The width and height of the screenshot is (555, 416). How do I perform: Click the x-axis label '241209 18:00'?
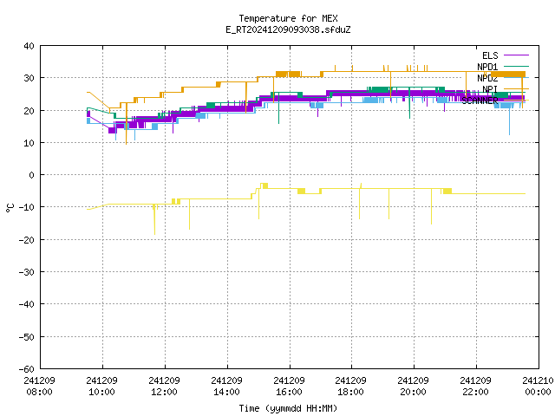(x=350, y=387)
